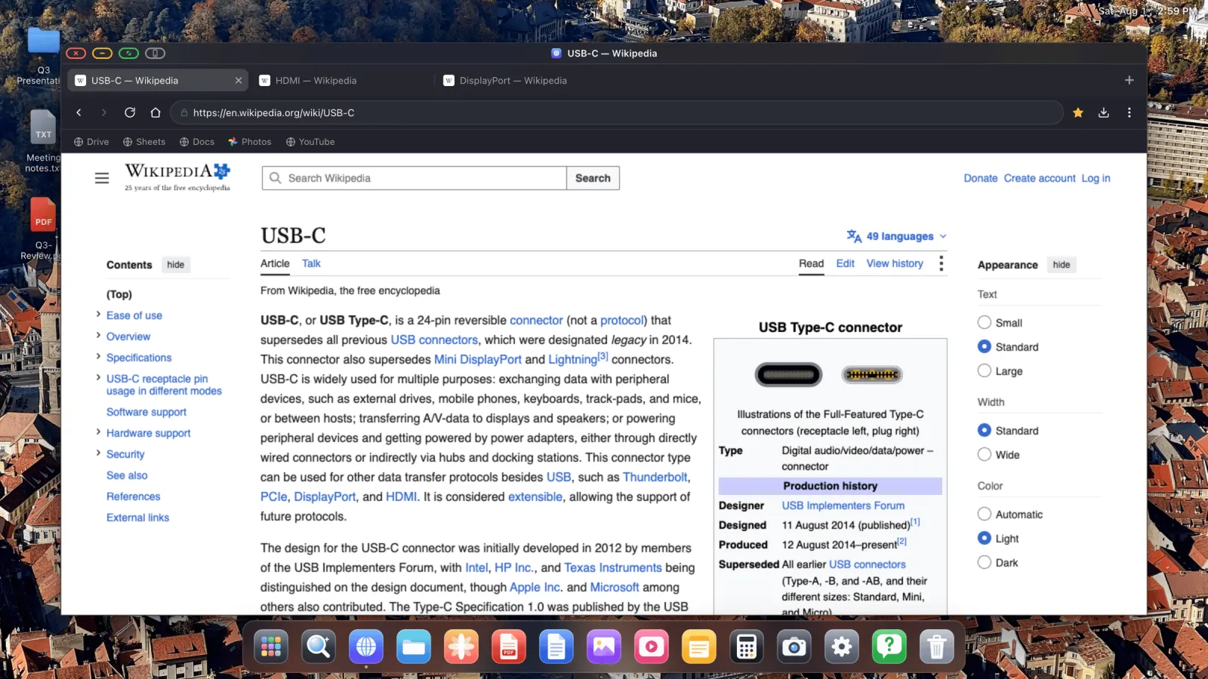This screenshot has height=679, width=1208.
Task: Close the USB-C — Wikipedia tab
Action: pos(239,80)
